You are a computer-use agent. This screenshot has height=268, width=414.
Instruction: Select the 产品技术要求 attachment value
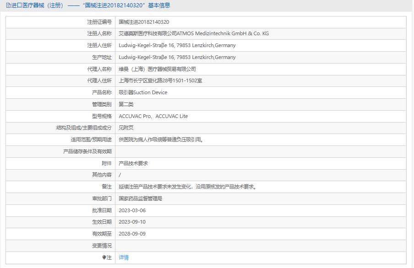(133, 163)
